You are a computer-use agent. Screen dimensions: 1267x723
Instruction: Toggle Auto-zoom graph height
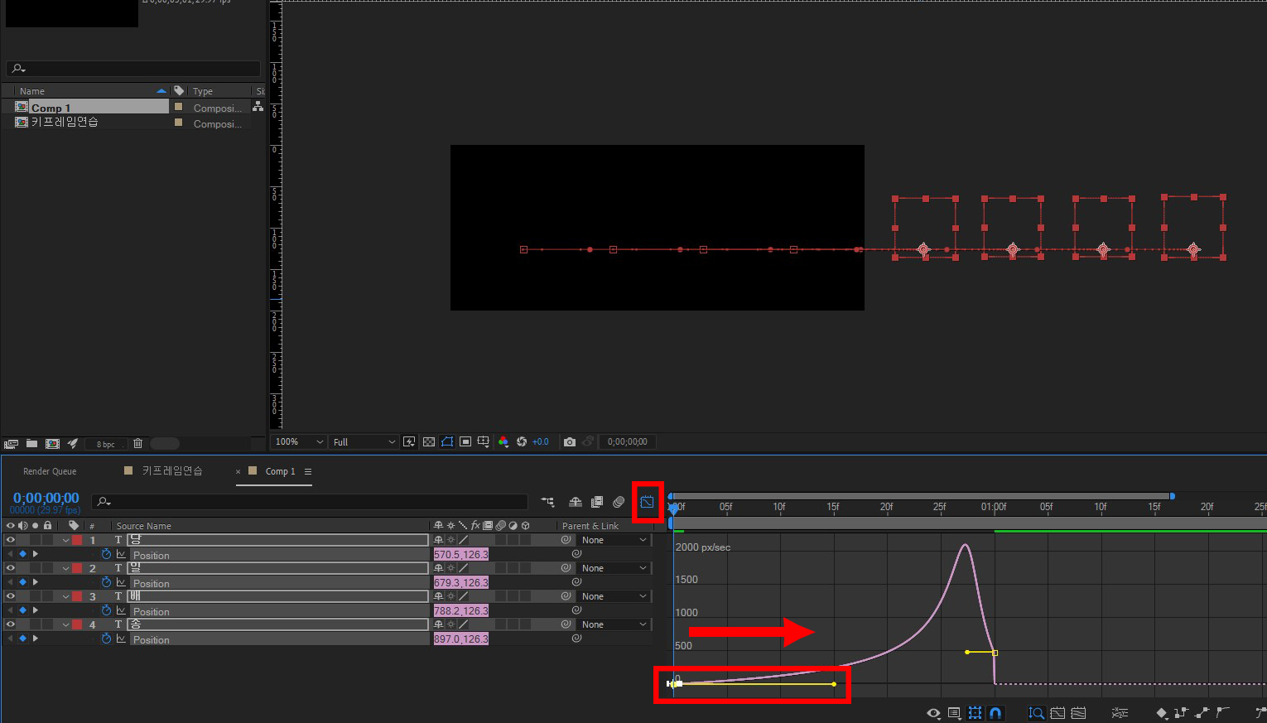pyautogui.click(x=1036, y=713)
